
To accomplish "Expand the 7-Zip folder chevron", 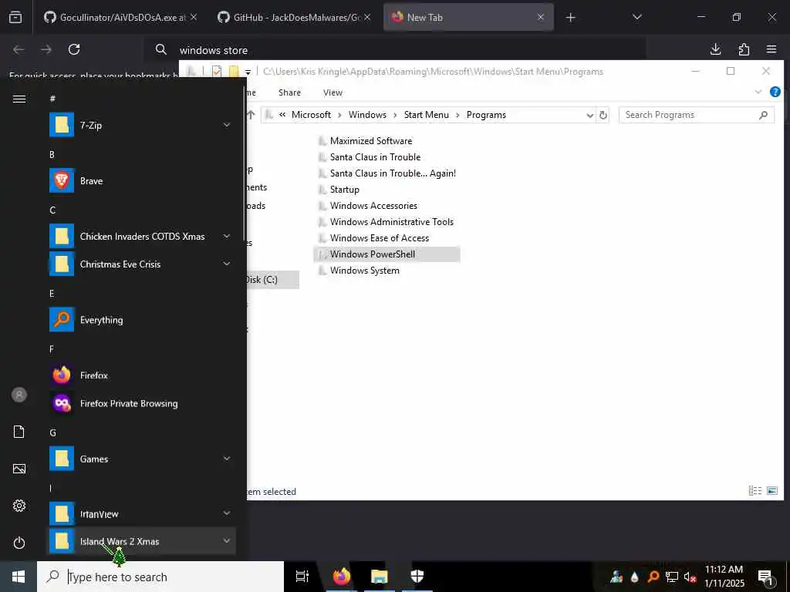I will 227,125.
